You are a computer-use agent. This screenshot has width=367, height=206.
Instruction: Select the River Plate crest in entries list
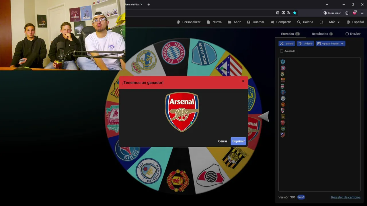283,110
